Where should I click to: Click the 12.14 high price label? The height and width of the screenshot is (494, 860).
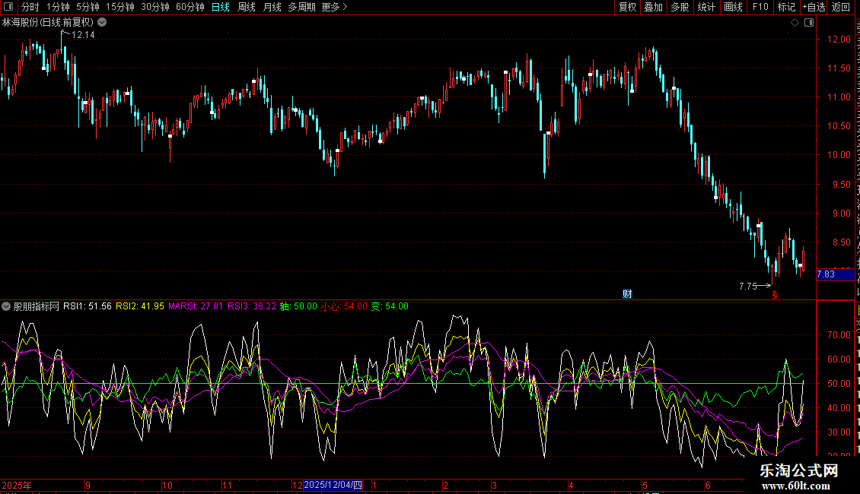pyautogui.click(x=84, y=35)
